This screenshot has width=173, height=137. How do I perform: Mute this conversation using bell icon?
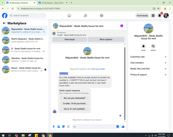[143, 46]
